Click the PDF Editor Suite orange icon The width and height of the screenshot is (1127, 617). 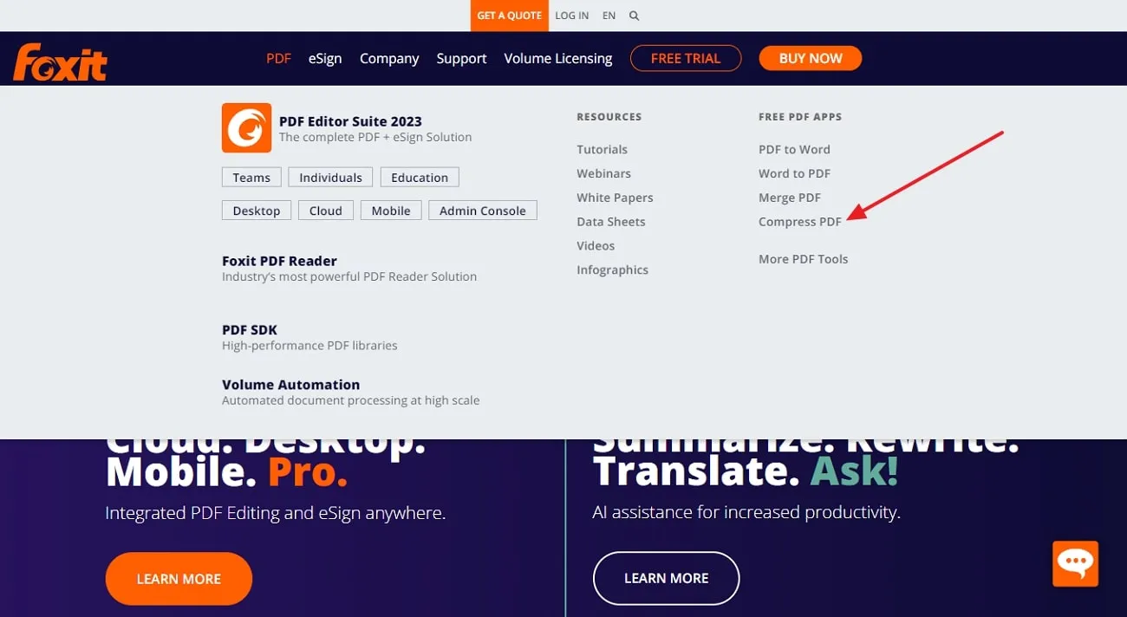(247, 128)
